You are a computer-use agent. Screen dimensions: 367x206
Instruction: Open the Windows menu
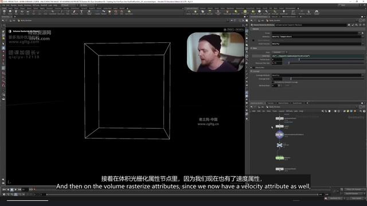tap(28, 5)
